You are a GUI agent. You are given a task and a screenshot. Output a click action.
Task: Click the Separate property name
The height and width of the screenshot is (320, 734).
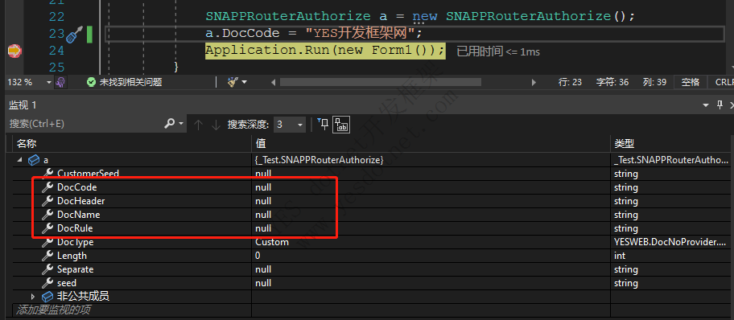[x=76, y=269]
